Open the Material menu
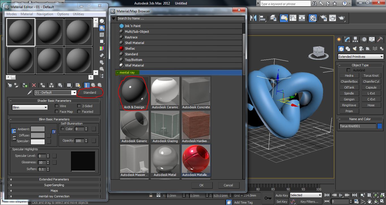This screenshot has width=386, height=205. pos(27,14)
